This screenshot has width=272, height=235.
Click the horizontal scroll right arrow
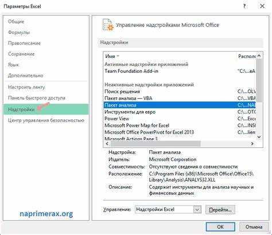[252, 144]
